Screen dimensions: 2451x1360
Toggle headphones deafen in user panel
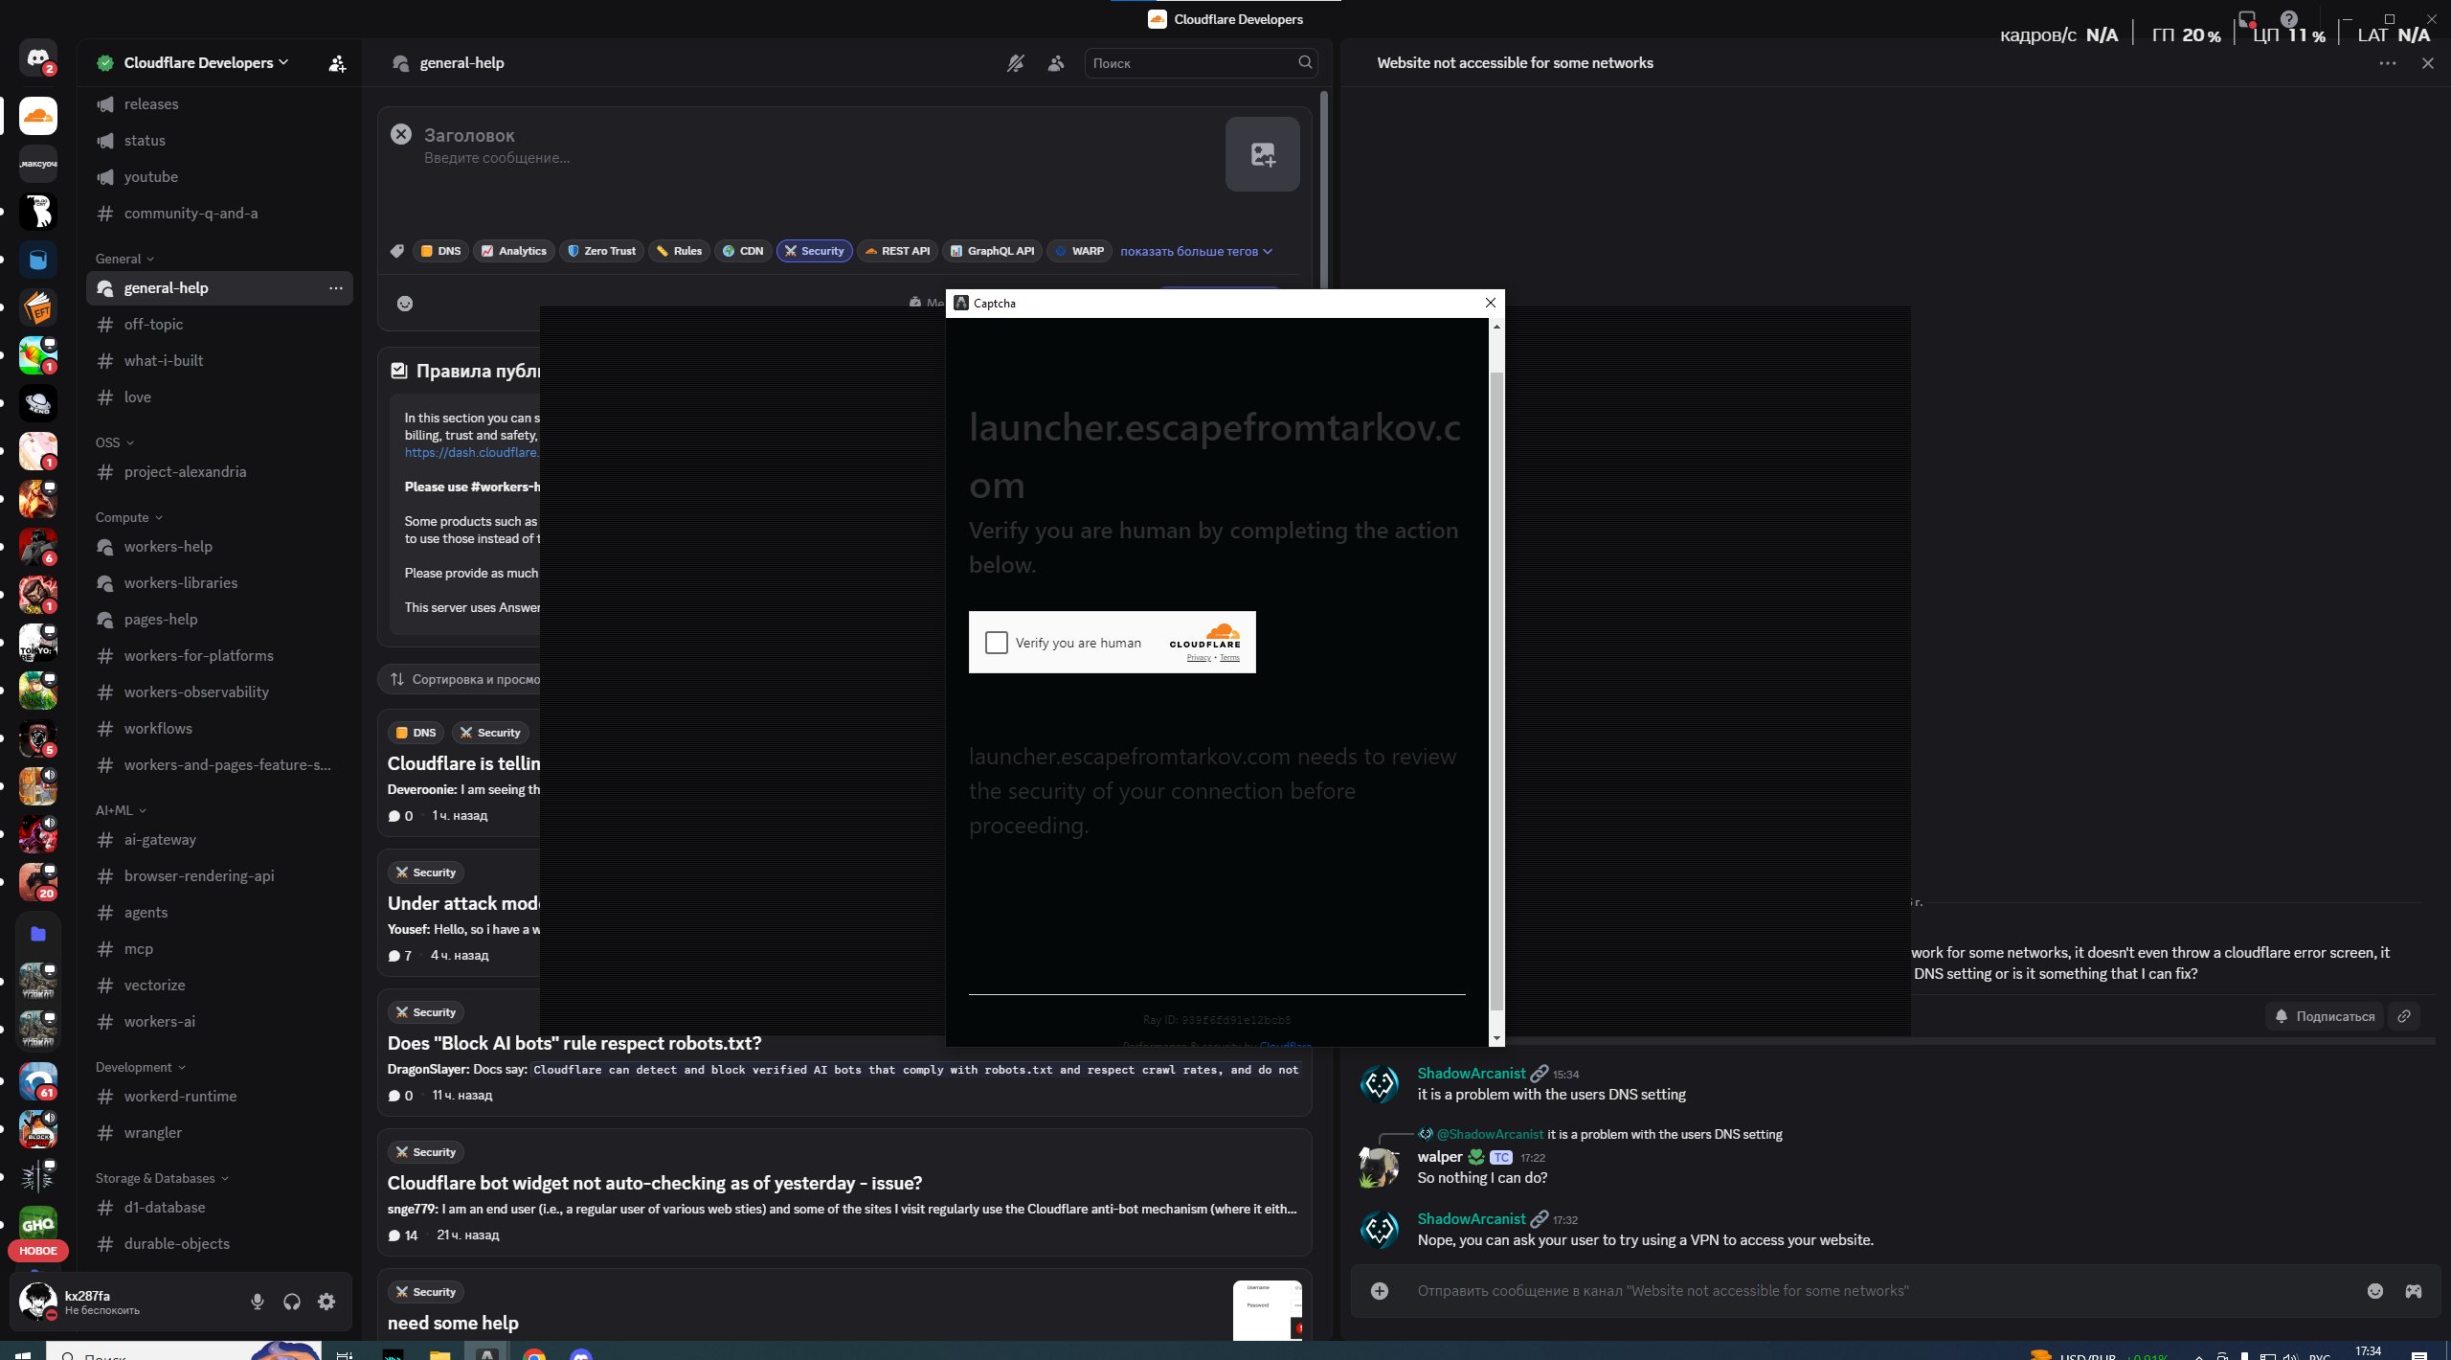point(292,1302)
